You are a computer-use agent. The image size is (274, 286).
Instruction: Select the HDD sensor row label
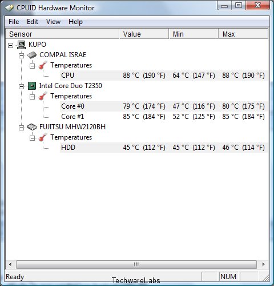click(x=68, y=148)
